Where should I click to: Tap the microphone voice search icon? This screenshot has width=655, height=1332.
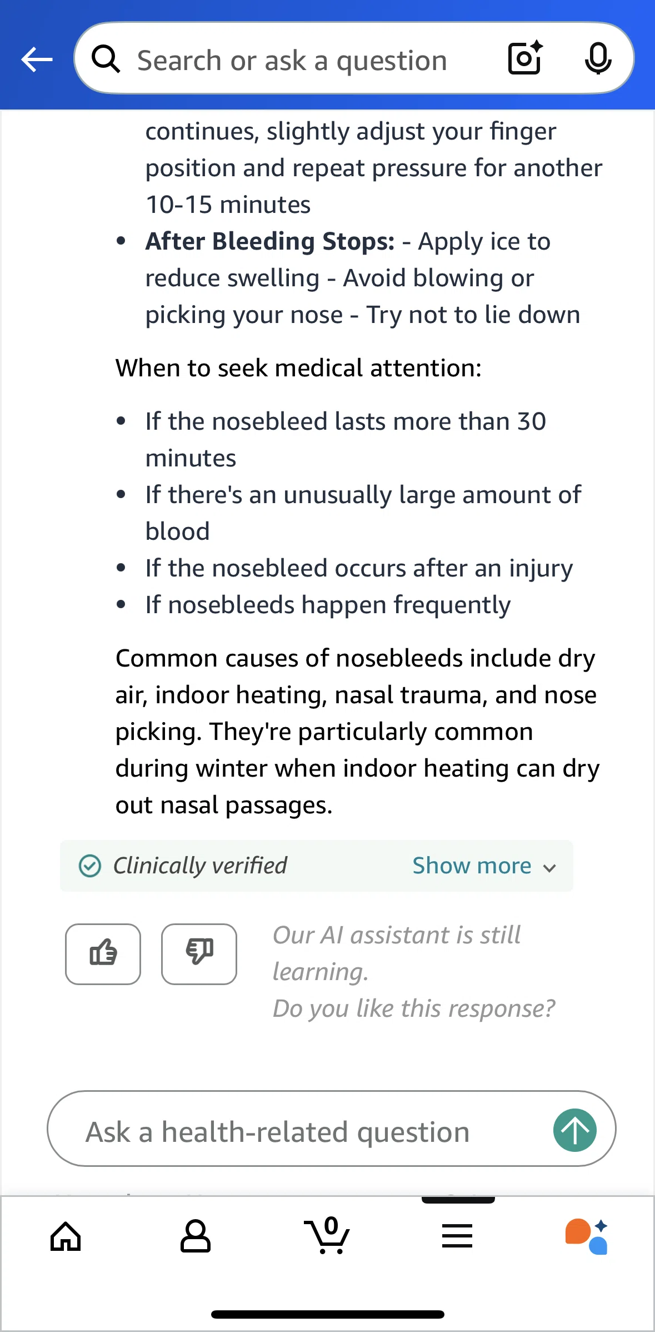coord(598,58)
